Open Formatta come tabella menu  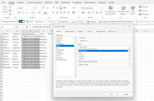[x=123, y=10]
